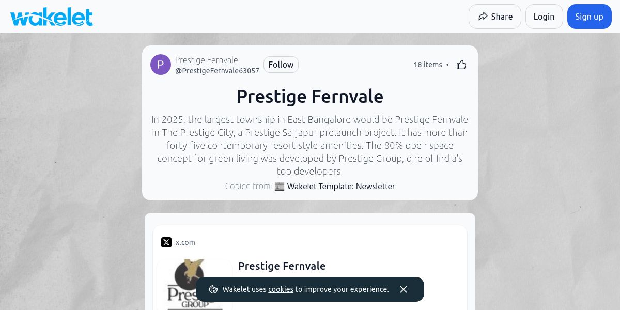Open the Share options
The width and height of the screenshot is (620, 310).
pyautogui.click(x=494, y=17)
